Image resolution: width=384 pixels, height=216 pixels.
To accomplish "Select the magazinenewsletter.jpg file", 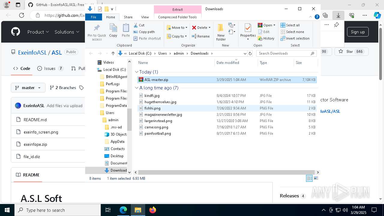I will click(227, 115).
